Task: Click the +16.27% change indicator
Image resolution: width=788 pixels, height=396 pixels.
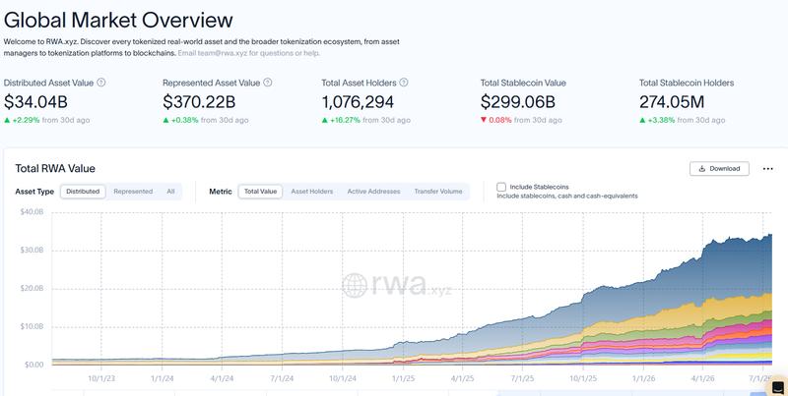Action: pyautogui.click(x=341, y=120)
